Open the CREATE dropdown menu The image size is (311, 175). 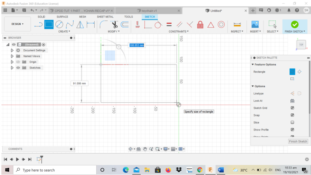[64, 32]
